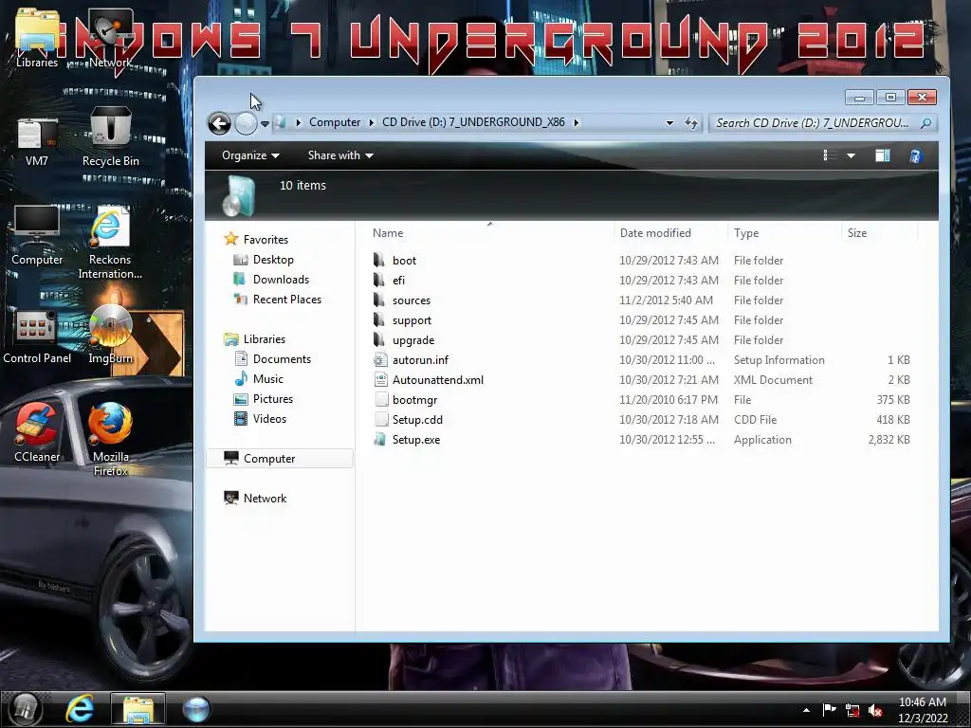Expand arrow after 7_UNDERGROUND_X86 breadcrumb
This screenshot has height=728, width=971.
click(576, 122)
